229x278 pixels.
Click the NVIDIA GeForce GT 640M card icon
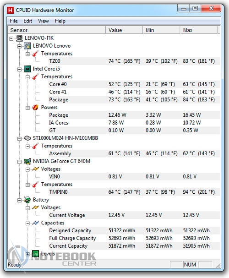point(27,161)
